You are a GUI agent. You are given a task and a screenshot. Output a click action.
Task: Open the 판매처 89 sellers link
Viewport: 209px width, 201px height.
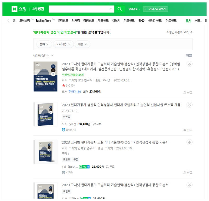75,92
